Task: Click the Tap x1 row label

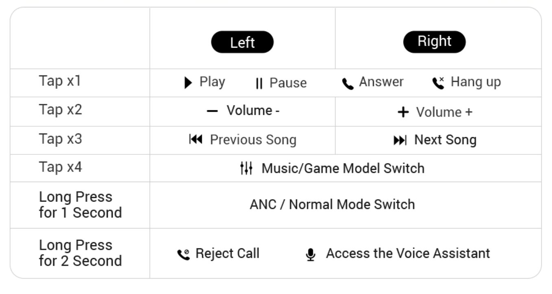Action: point(60,81)
